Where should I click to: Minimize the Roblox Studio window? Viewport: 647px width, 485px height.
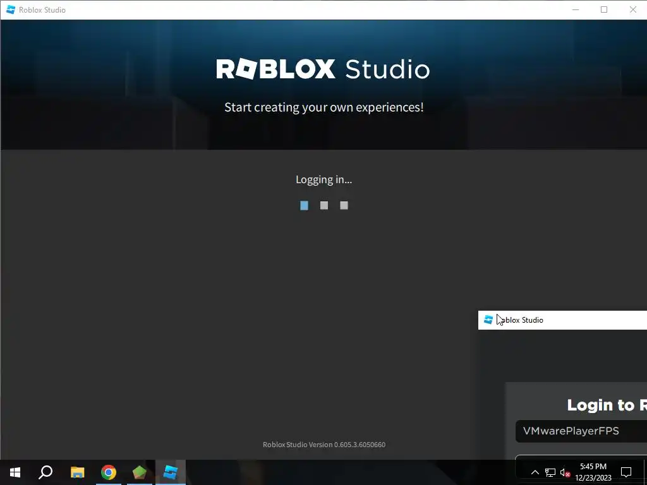pos(576,9)
